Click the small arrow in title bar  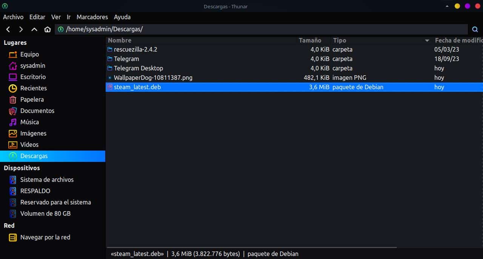(x=447, y=6)
